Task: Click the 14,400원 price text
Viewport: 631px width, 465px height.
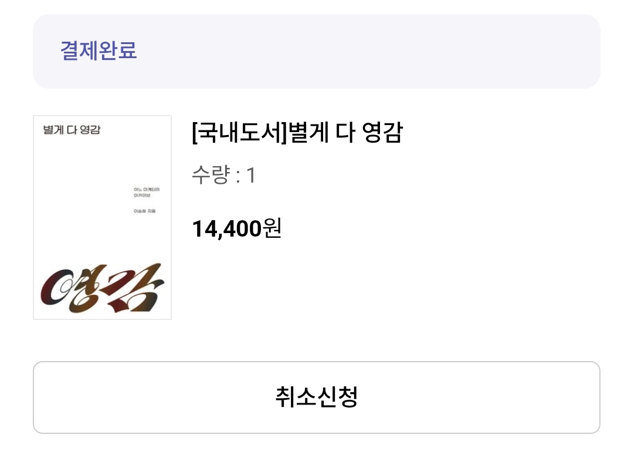Action: [237, 228]
